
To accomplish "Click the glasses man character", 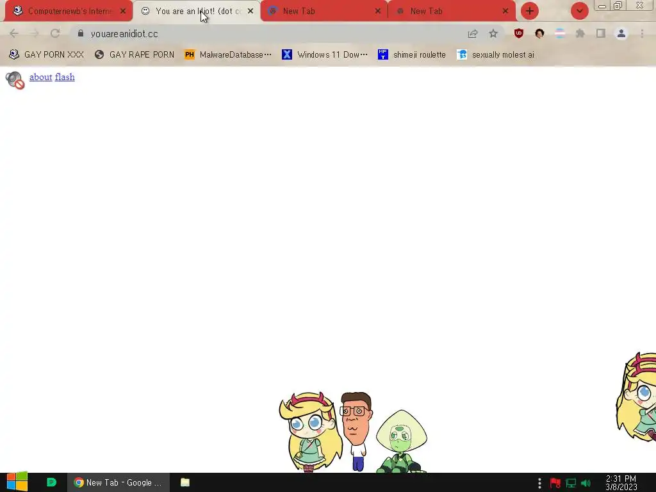I will click(x=356, y=431).
